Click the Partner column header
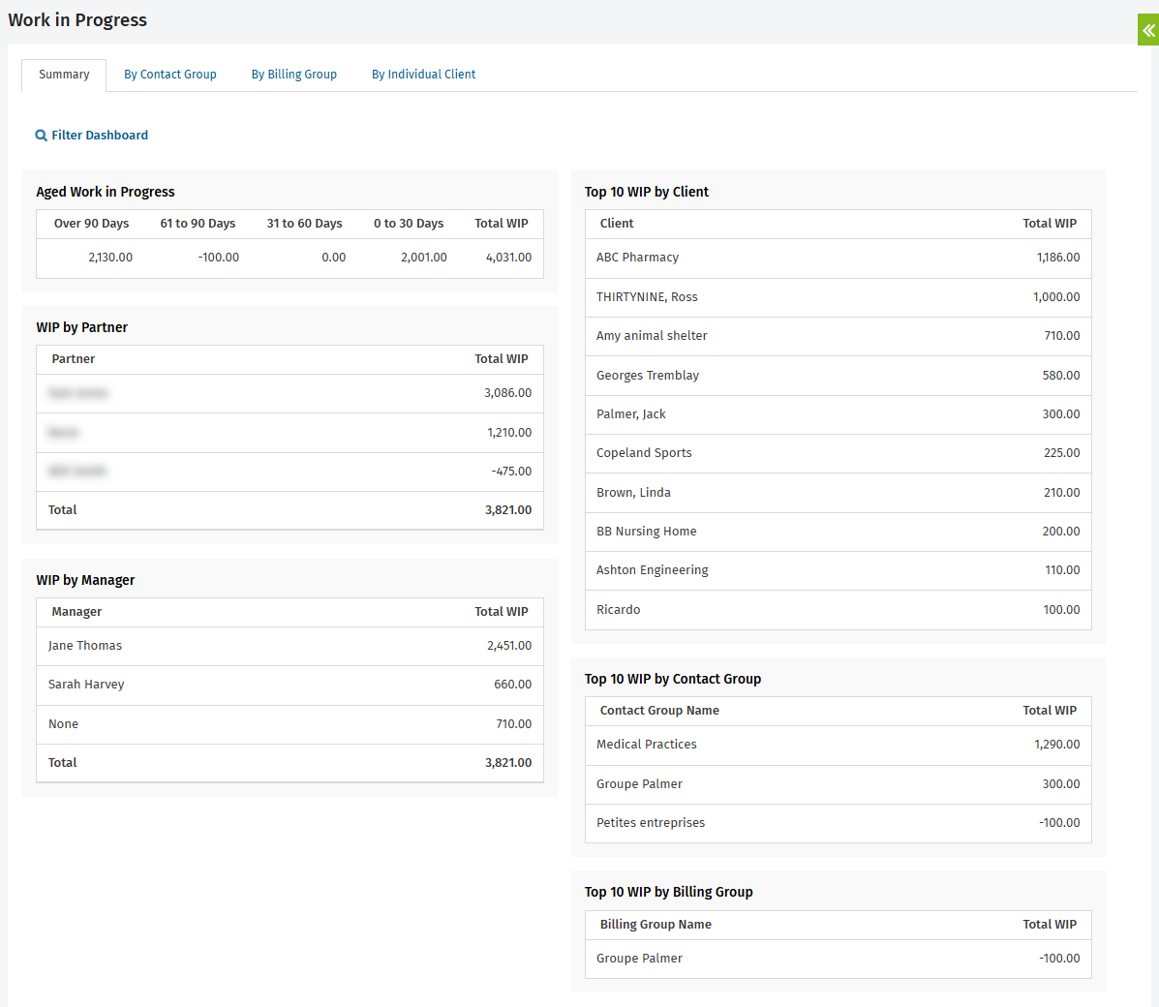Screen dimensions: 1159x1007 point(74,359)
